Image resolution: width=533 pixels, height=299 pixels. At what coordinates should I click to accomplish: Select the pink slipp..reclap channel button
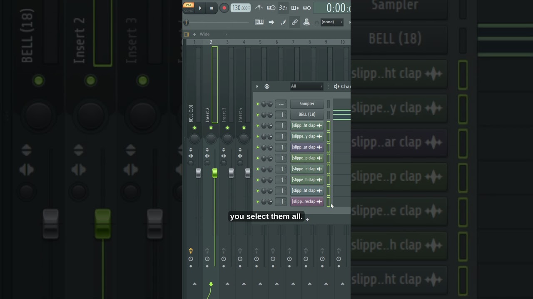307,201
